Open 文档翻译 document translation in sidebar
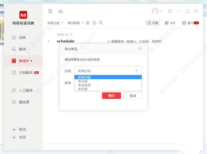Viewport: 207px width, 154px height. coord(25,73)
